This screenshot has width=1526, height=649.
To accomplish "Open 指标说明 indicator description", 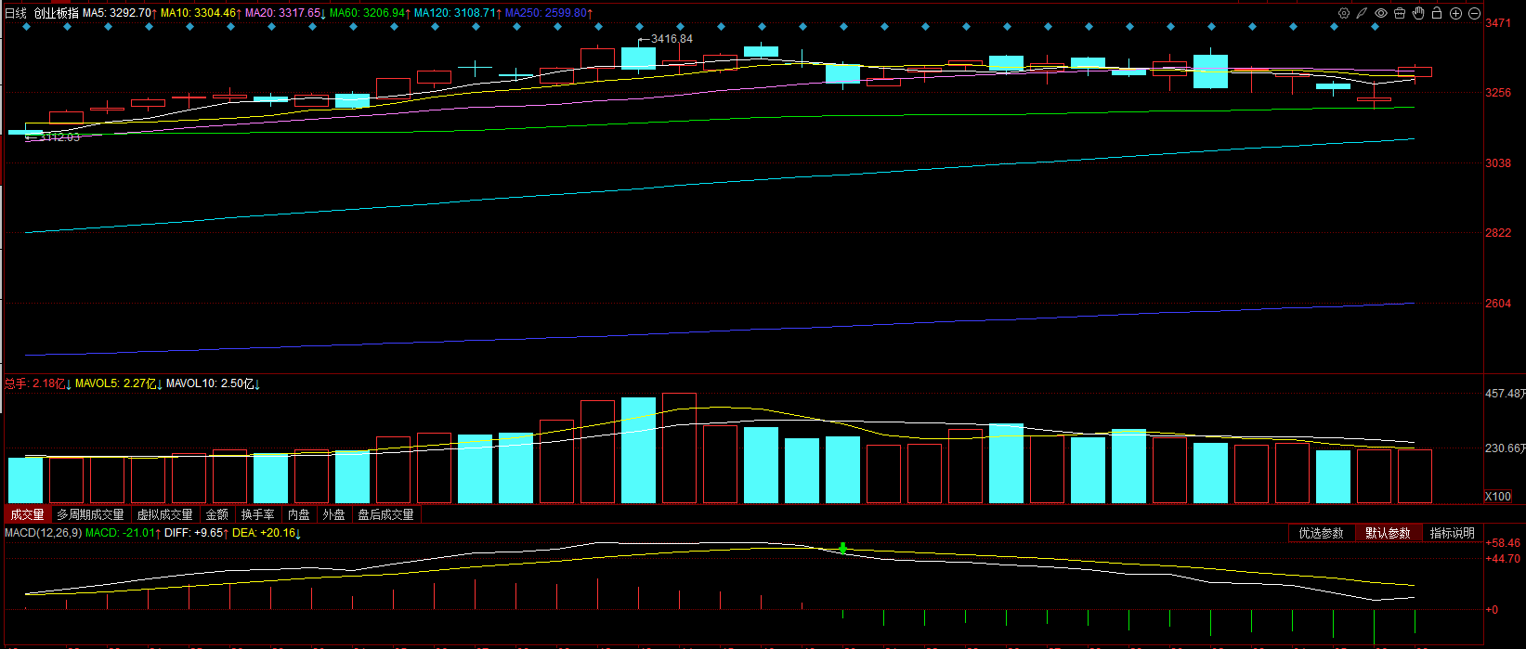I will point(1452,533).
